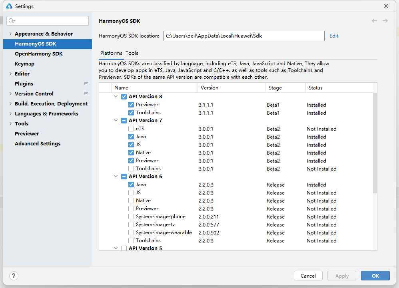
Task: Expand Build, Execution, Deployment section
Action: pos(10,104)
